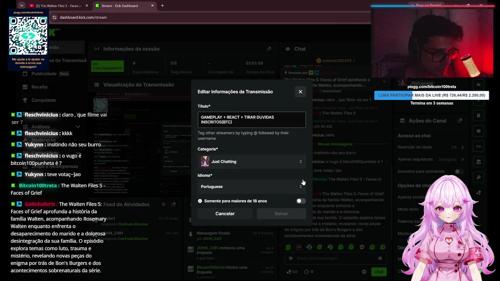Open Moderação in the sidebar
500x281 pixels.
tap(44, 140)
